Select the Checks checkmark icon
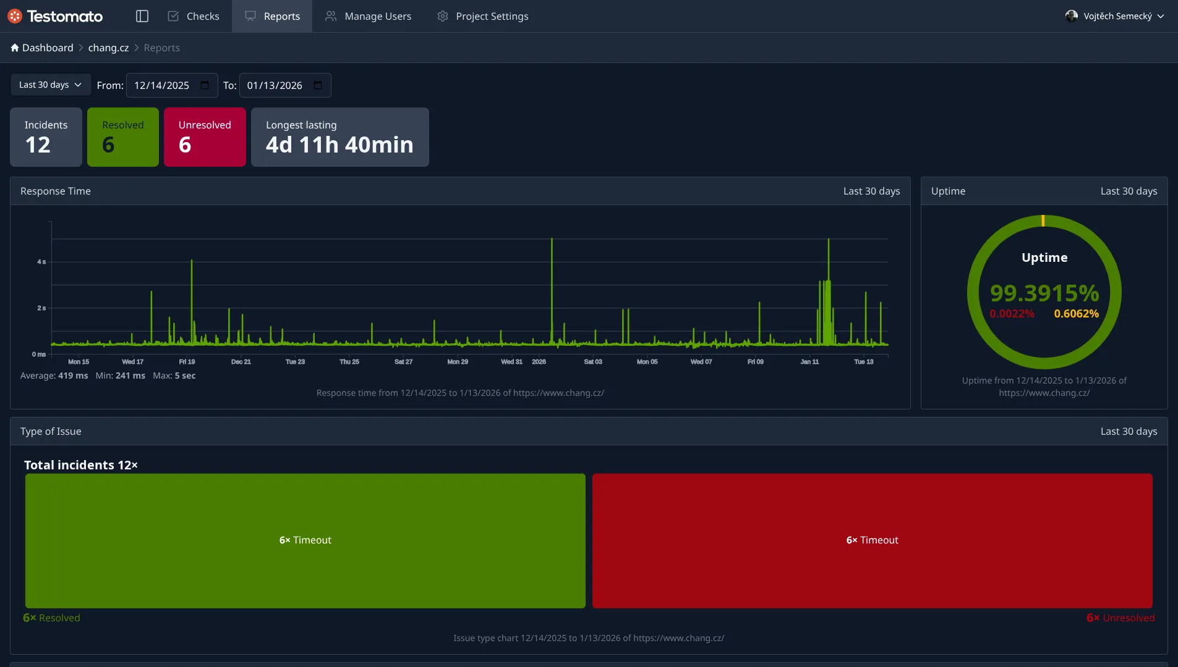 coord(174,15)
